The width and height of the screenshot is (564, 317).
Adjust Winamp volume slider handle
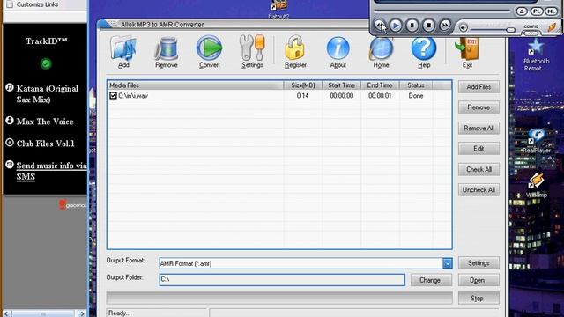(x=510, y=30)
